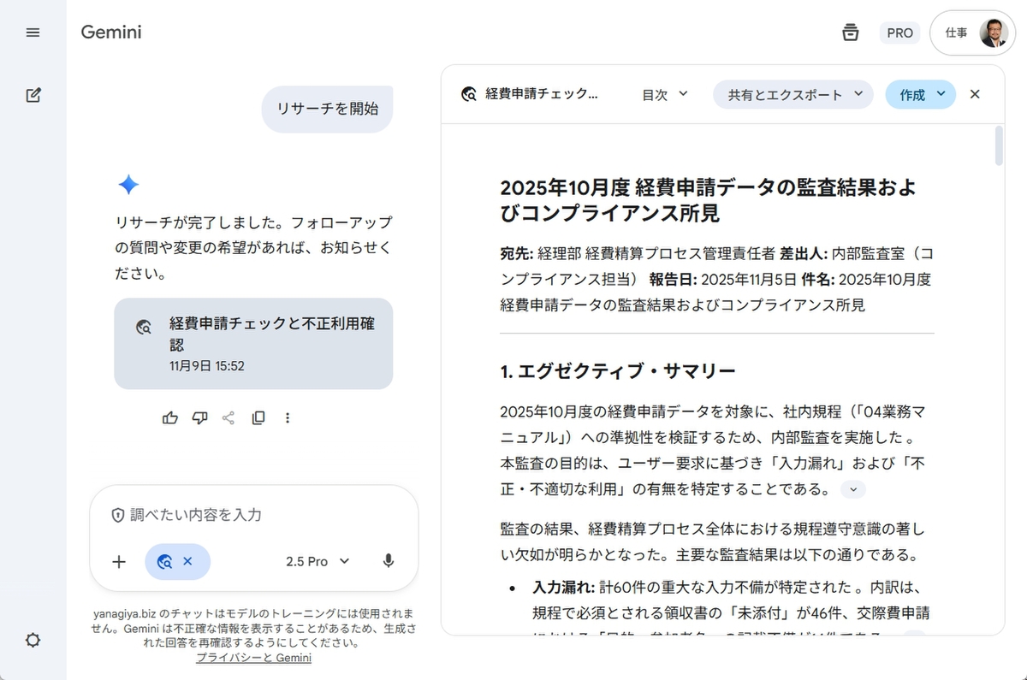Screen dimensions: 1027x680
Task: Click the shield icon in prompt box
Action: [x=118, y=515]
